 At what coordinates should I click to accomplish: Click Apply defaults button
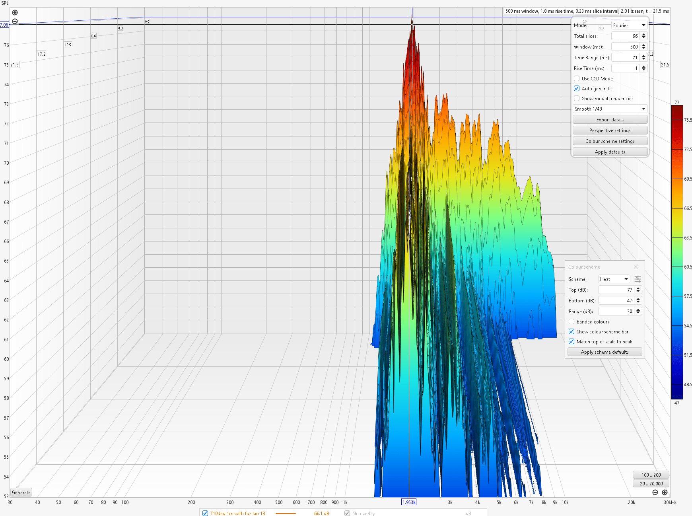coord(610,152)
